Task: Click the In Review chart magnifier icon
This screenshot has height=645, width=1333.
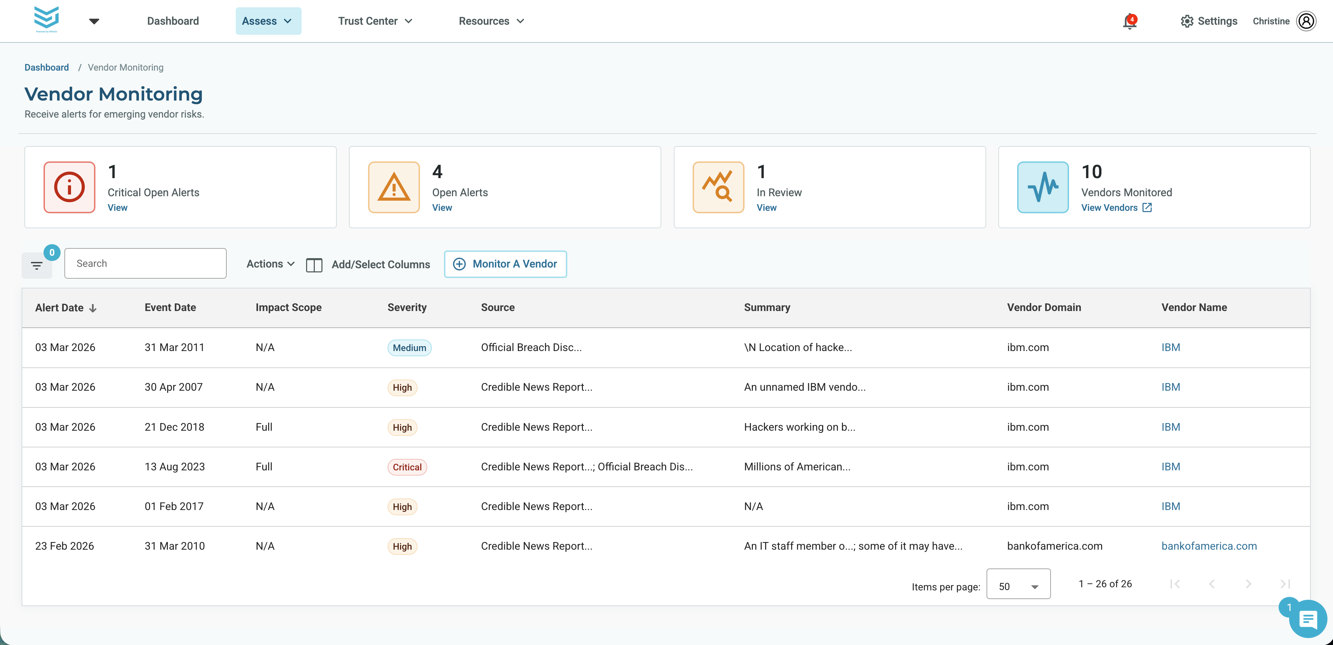Action: point(718,187)
